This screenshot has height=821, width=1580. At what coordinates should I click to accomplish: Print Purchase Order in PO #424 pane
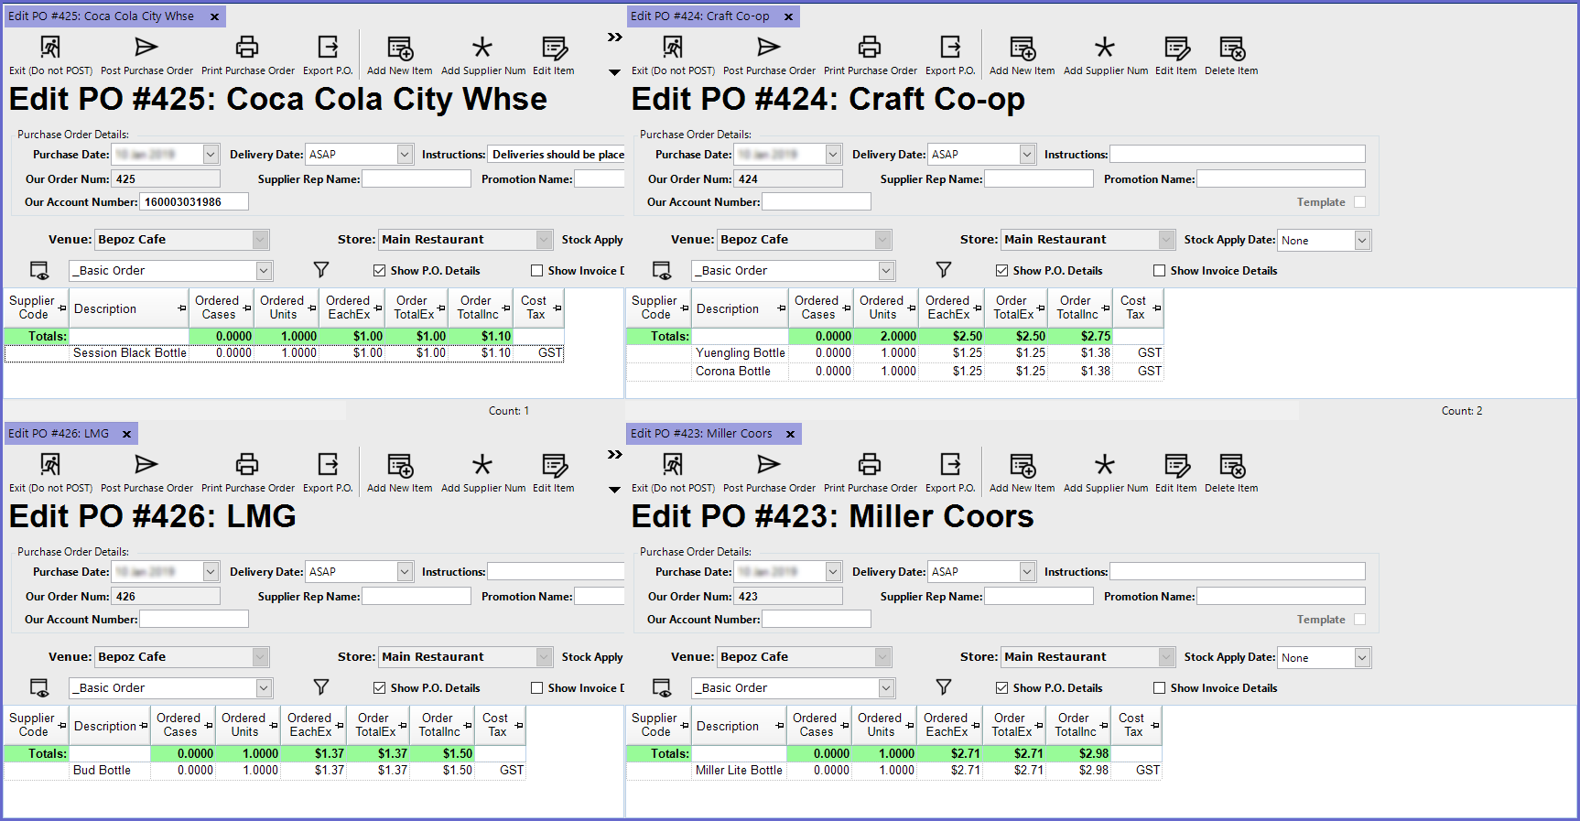point(870,56)
